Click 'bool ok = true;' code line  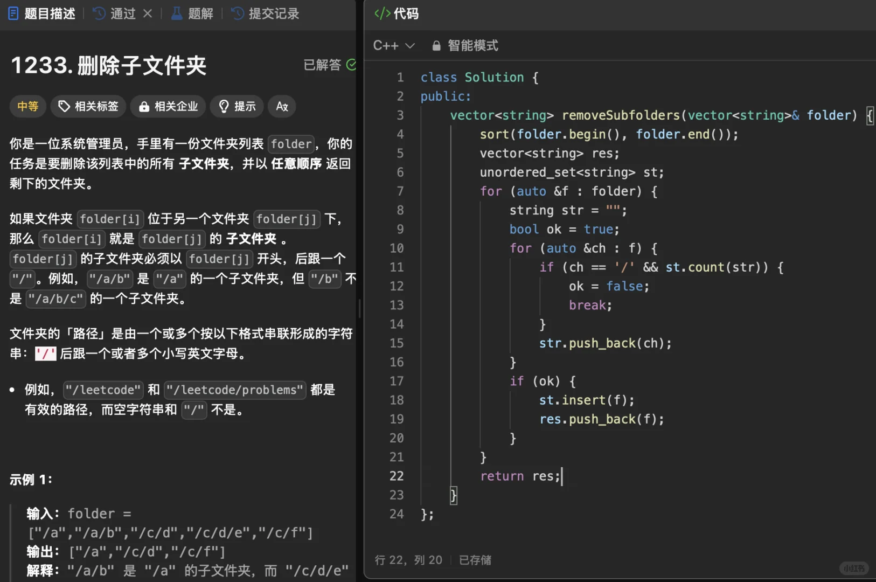[565, 230]
